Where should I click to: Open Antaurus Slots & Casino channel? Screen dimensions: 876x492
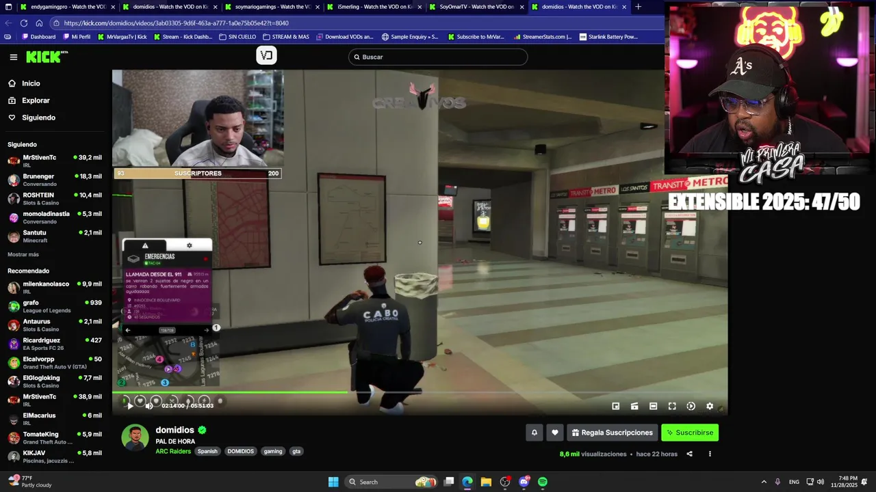pyautogui.click(x=55, y=325)
